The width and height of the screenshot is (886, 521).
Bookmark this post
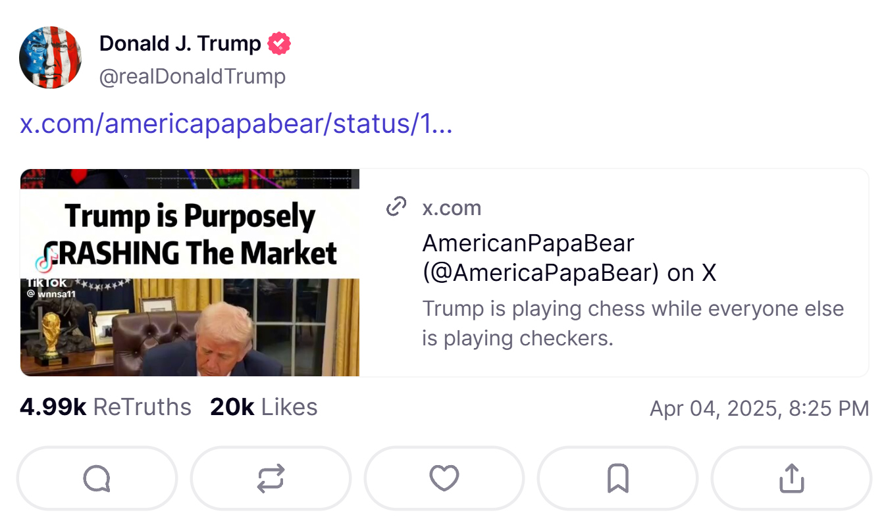click(617, 478)
